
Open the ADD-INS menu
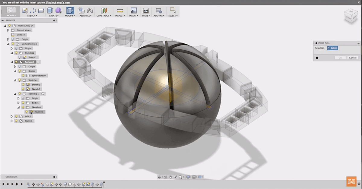pyautogui.click(x=159, y=15)
